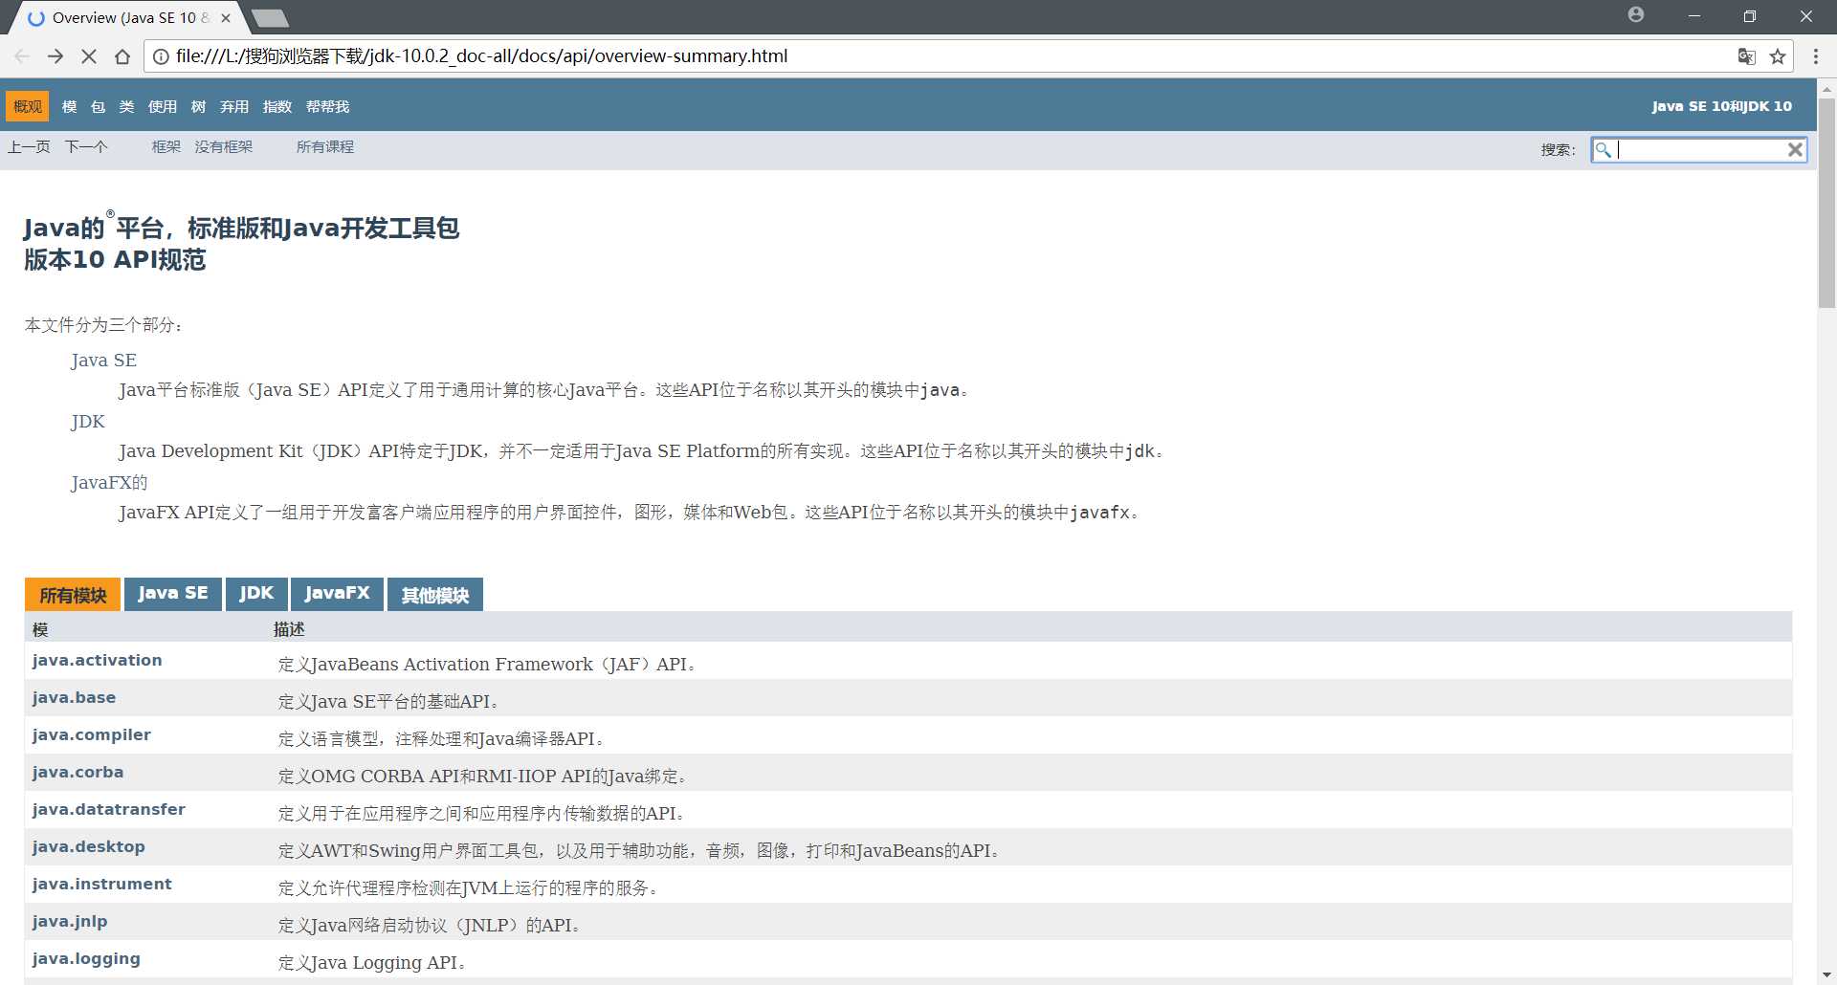Viewport: 1837px width, 985px height.
Task: Open the java.jnlp module link
Action: [69, 921]
